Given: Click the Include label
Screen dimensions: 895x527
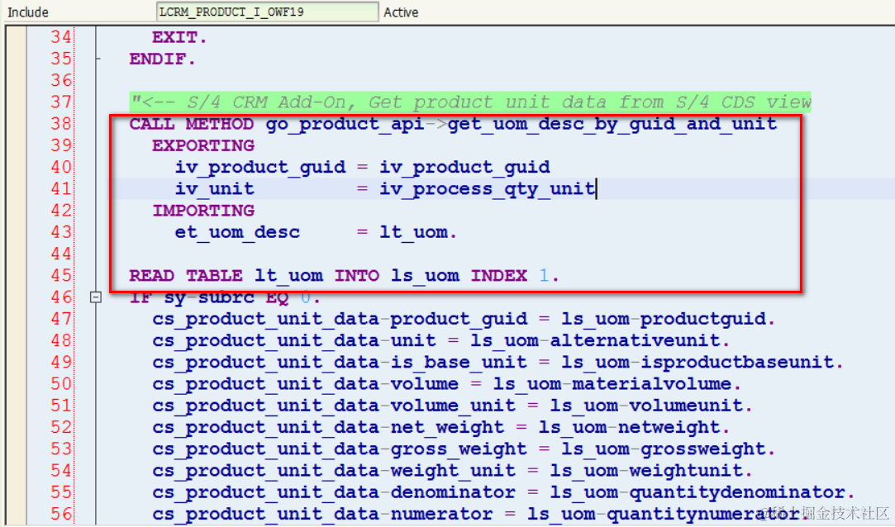Looking at the screenshot, I should click(27, 12).
